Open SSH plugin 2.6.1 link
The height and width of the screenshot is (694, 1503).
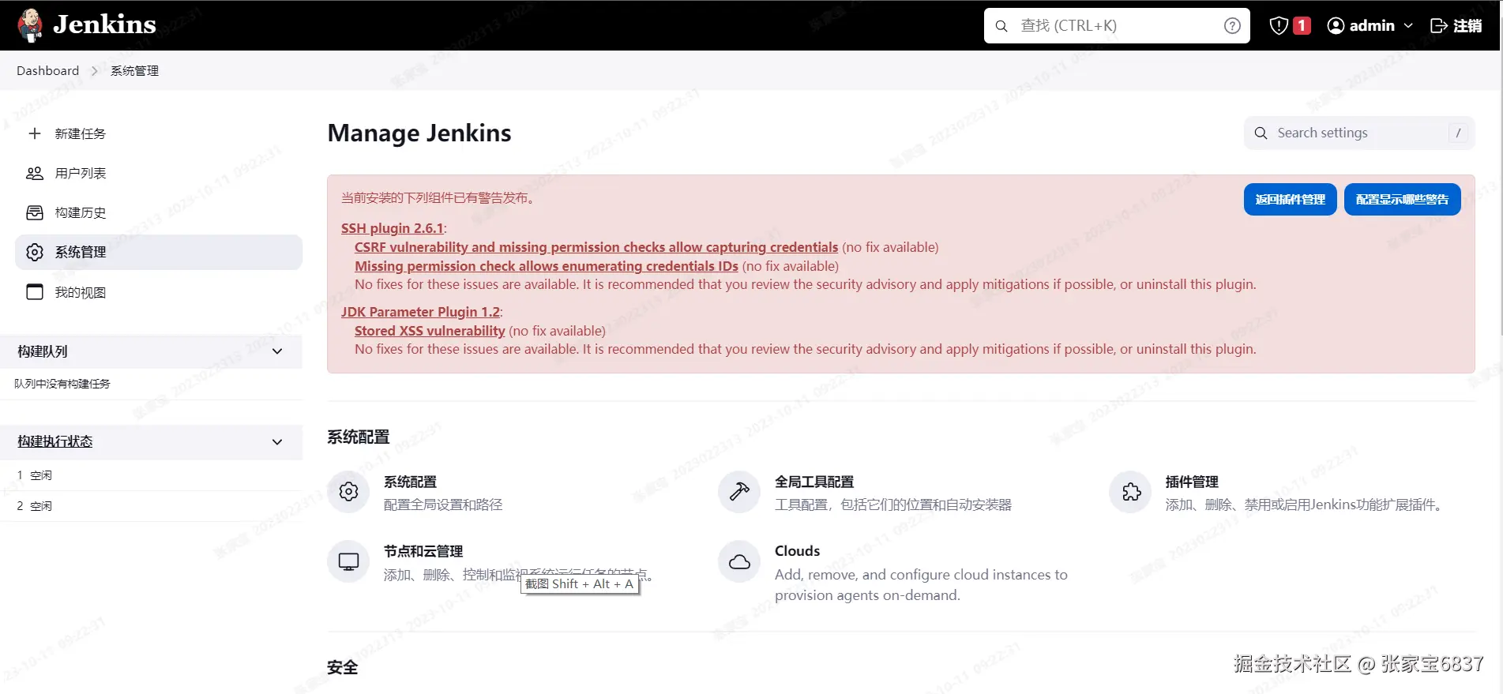click(x=393, y=228)
